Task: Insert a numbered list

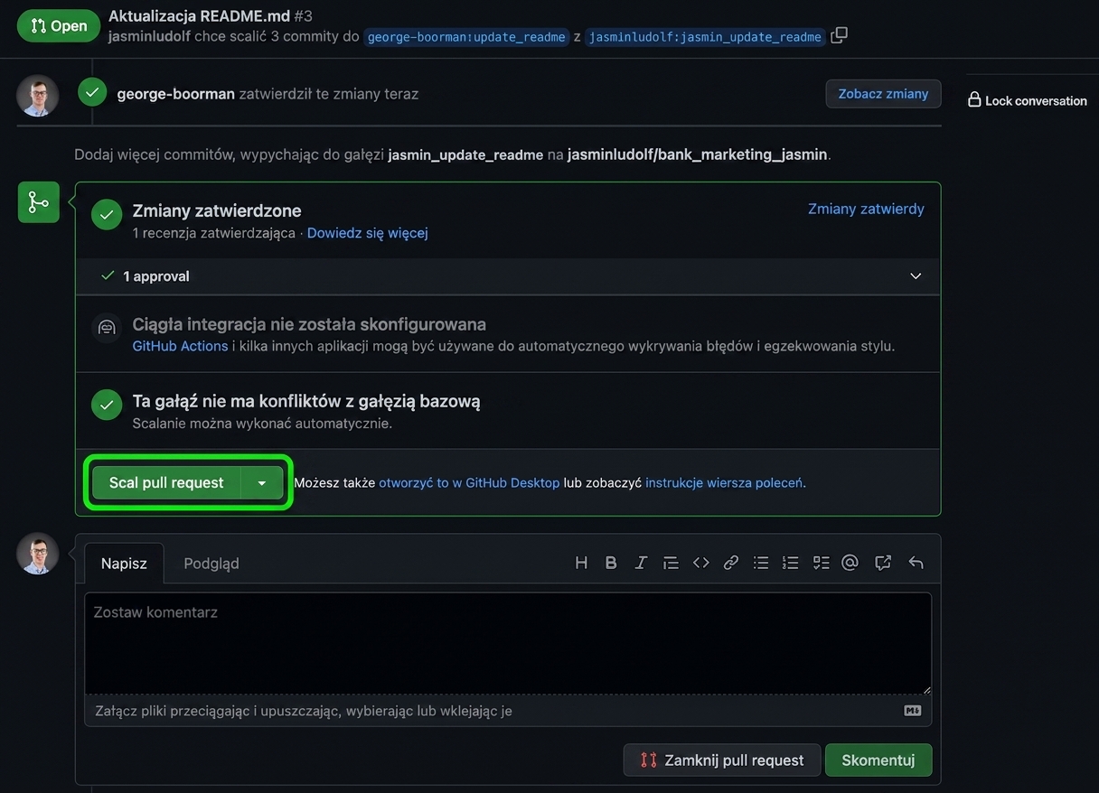Action: (x=791, y=563)
